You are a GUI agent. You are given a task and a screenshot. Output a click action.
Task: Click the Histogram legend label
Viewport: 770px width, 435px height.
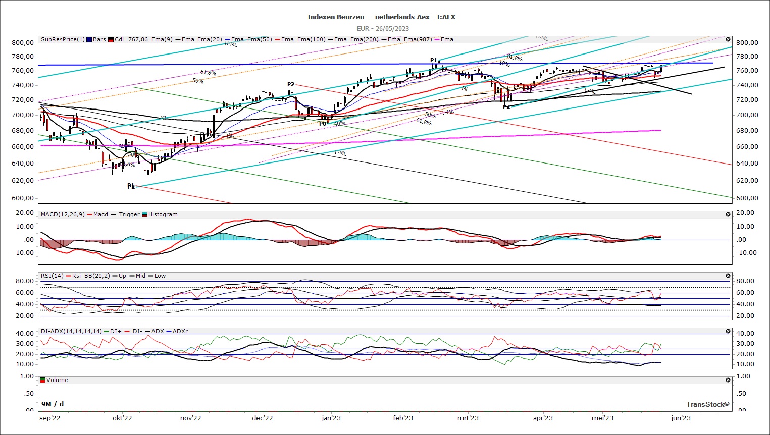pos(163,214)
